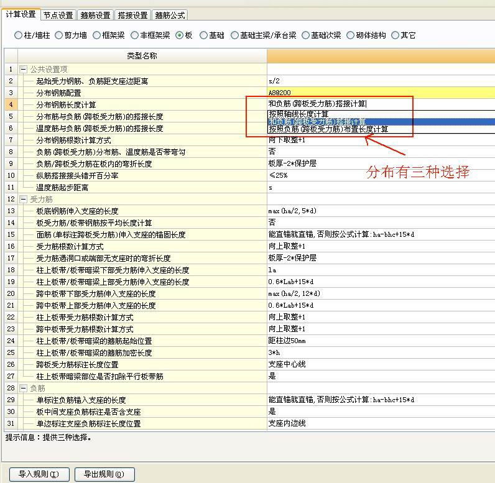Open the 搭接设置 tab
Image resolution: width=495 pixels, height=483 pixels.
132,15
